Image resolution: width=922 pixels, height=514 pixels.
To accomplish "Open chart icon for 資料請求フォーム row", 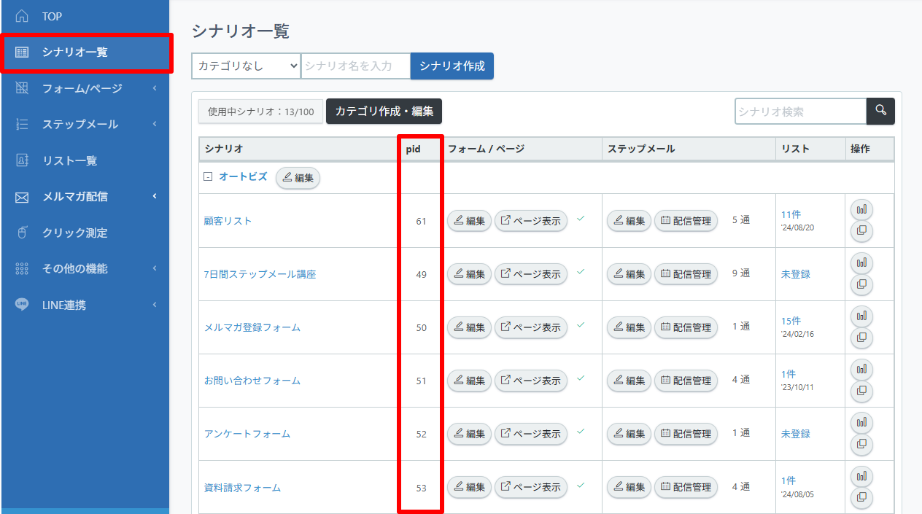I will pyautogui.click(x=861, y=476).
